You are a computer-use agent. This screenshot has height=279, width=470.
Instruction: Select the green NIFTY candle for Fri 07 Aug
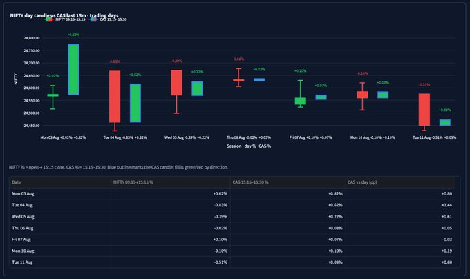coord(301,102)
